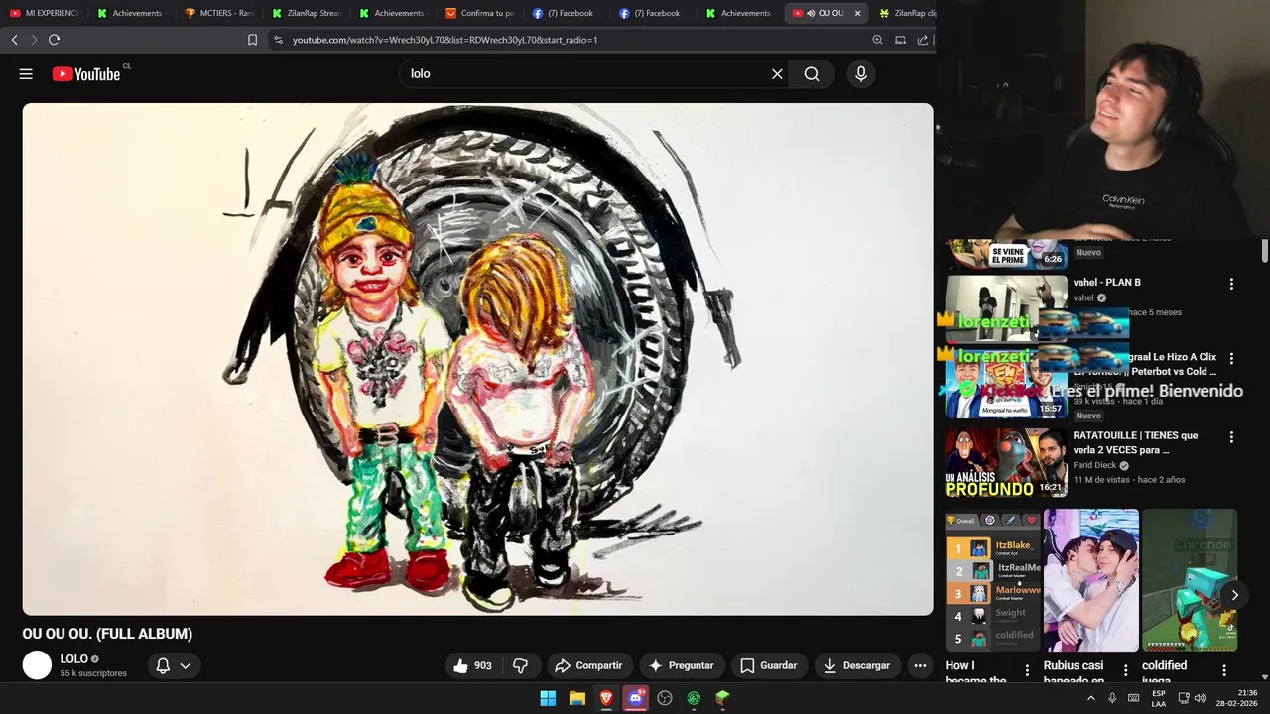This screenshot has height=714, width=1270.
Task: Like the video with thumbs up 903
Action: (x=472, y=665)
